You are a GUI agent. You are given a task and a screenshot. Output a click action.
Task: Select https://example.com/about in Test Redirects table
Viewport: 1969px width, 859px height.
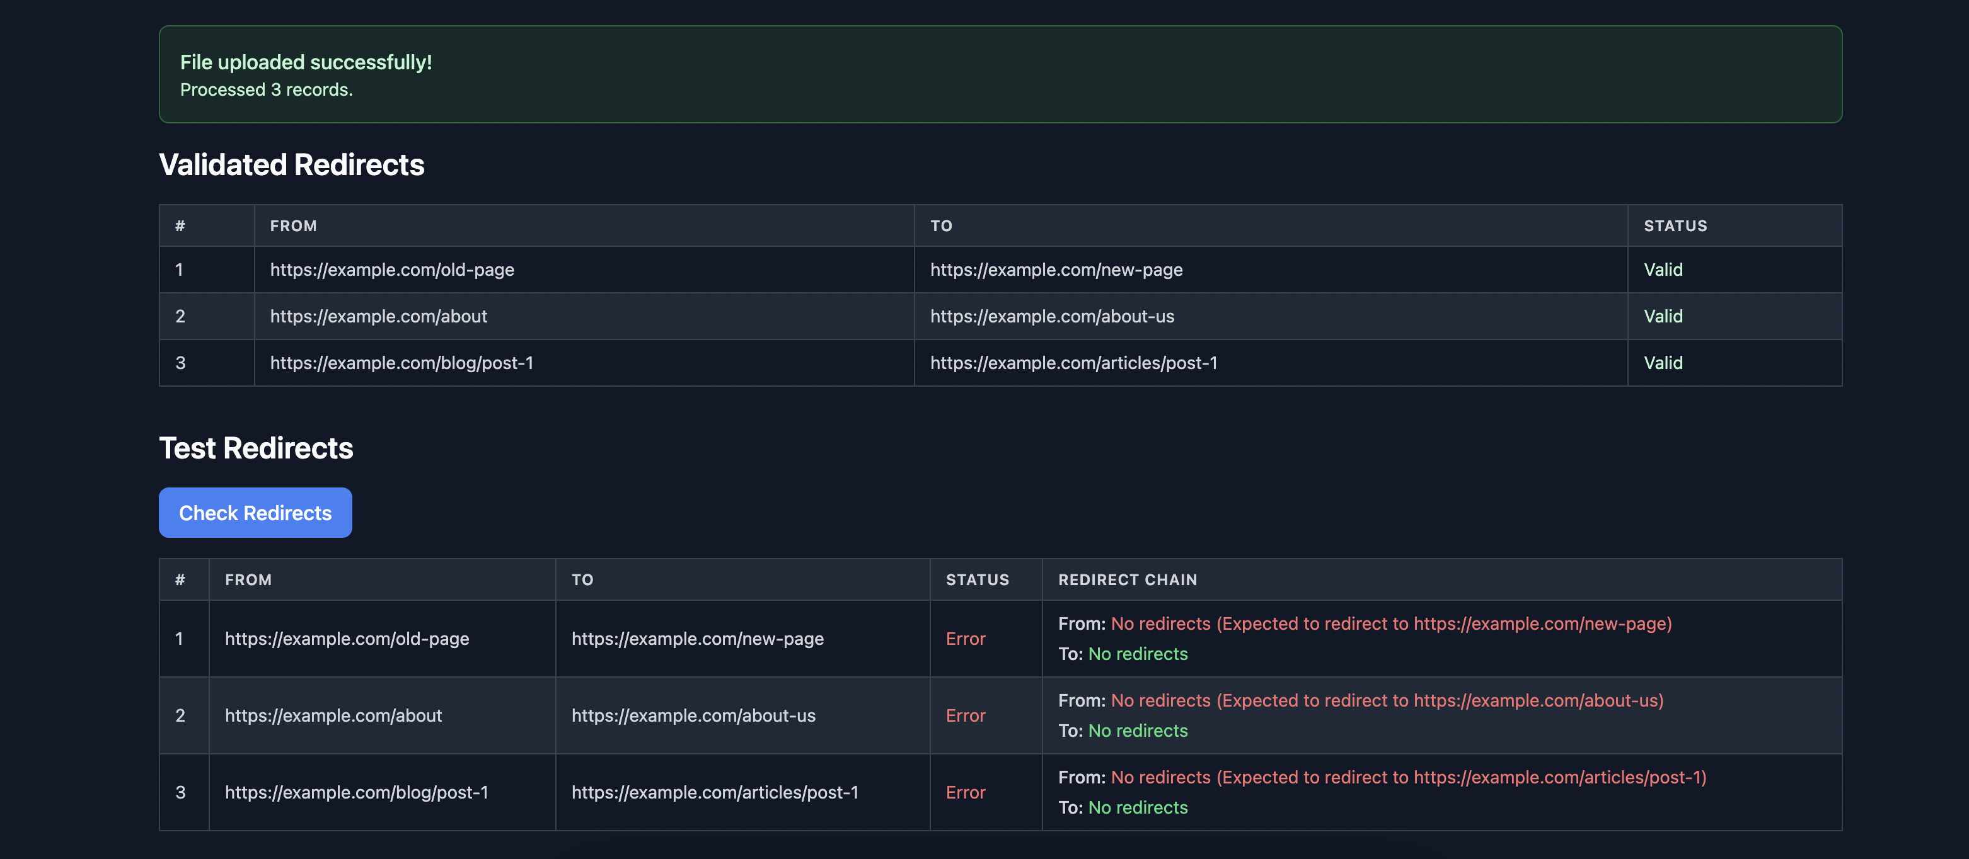[333, 715]
